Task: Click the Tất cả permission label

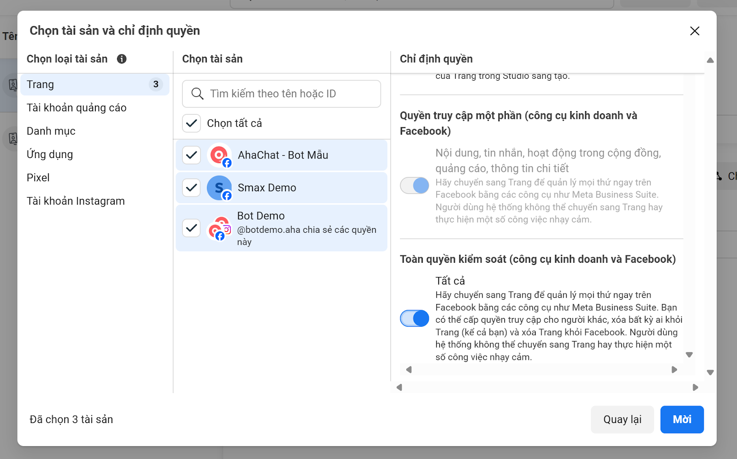Action: point(450,281)
